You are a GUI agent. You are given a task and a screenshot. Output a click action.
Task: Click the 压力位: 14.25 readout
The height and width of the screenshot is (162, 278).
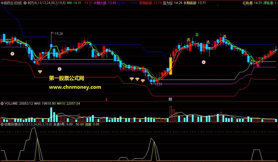coord(173,3)
